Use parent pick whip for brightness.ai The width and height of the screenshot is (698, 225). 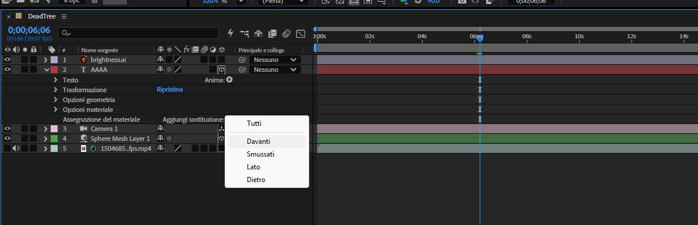(242, 60)
